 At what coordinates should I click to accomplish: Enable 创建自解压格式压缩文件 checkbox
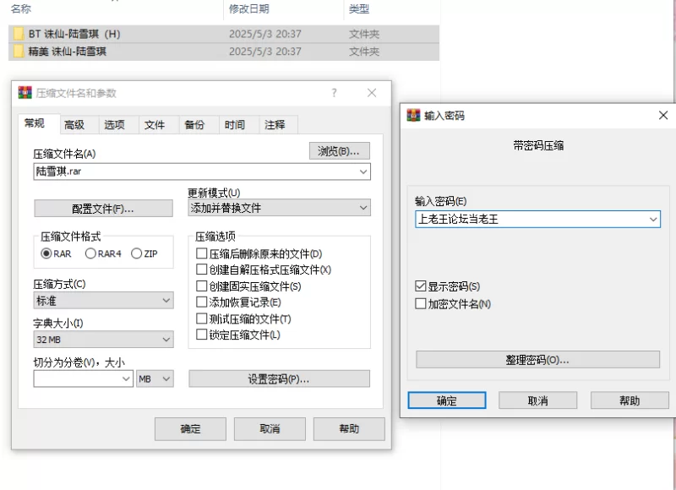[201, 269]
